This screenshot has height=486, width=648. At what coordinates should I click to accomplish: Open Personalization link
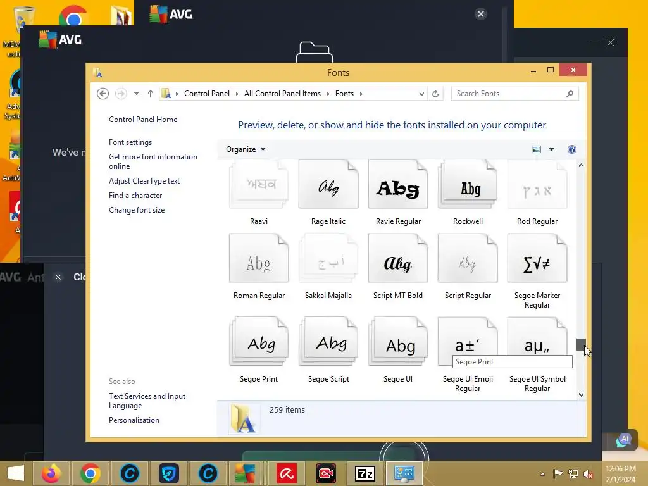point(134,420)
